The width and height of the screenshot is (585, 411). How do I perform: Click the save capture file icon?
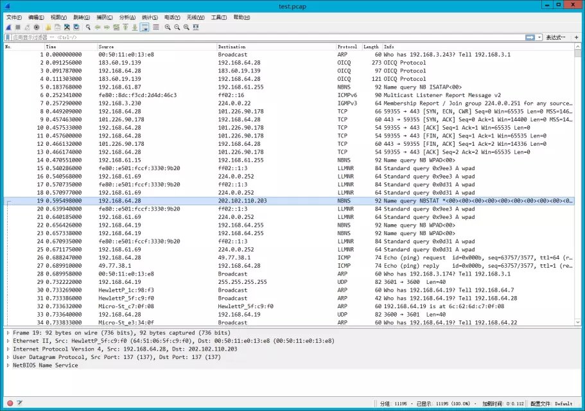pyautogui.click(x=57, y=27)
